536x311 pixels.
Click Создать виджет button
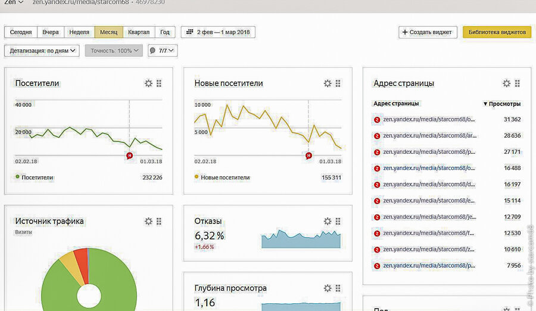point(428,32)
